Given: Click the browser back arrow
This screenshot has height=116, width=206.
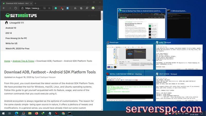Looking at the screenshot, I should (4, 8).
